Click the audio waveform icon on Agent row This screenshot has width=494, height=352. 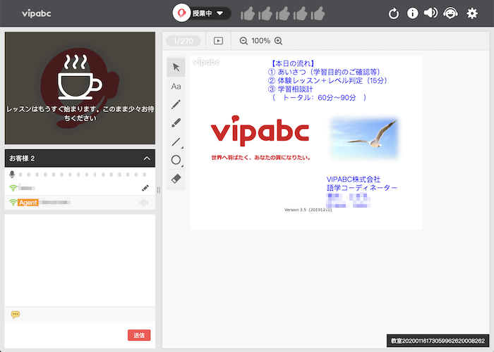tap(144, 203)
